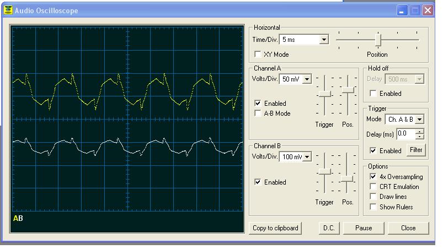Enable CRT Emulation option
This screenshot has width=443, height=249.
point(373,187)
